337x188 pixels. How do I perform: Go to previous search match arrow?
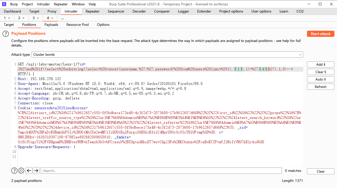pyautogui.click(x=29, y=171)
